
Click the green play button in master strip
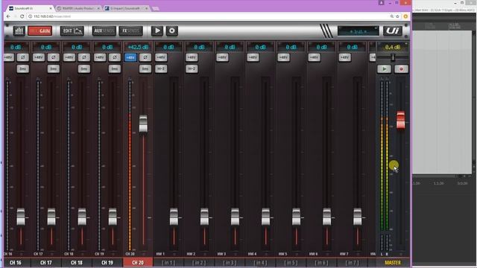coord(385,69)
